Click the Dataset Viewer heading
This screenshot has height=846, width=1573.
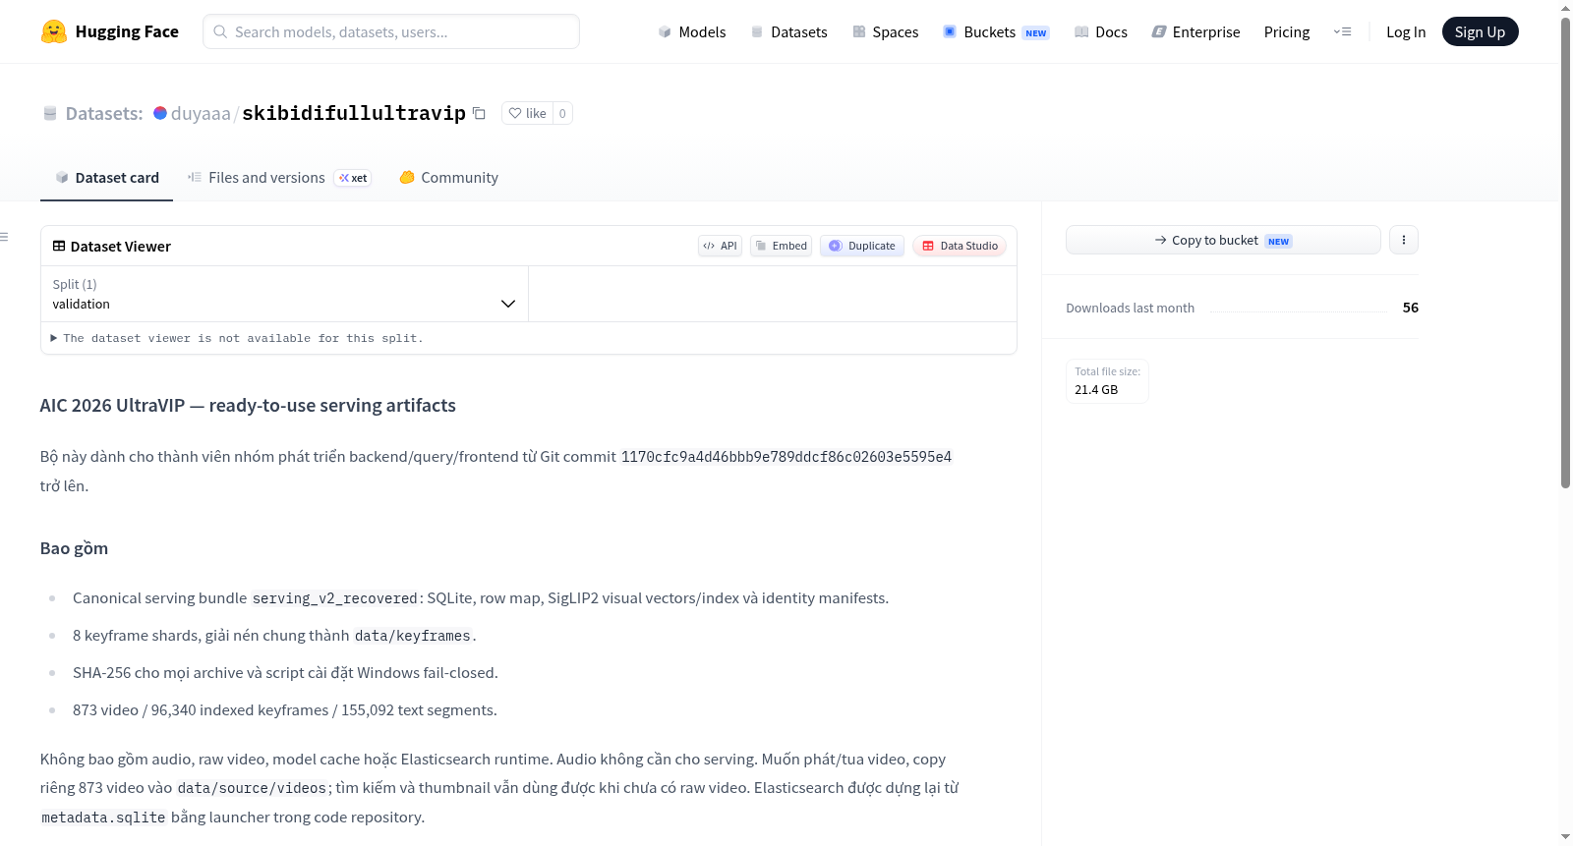tap(112, 246)
